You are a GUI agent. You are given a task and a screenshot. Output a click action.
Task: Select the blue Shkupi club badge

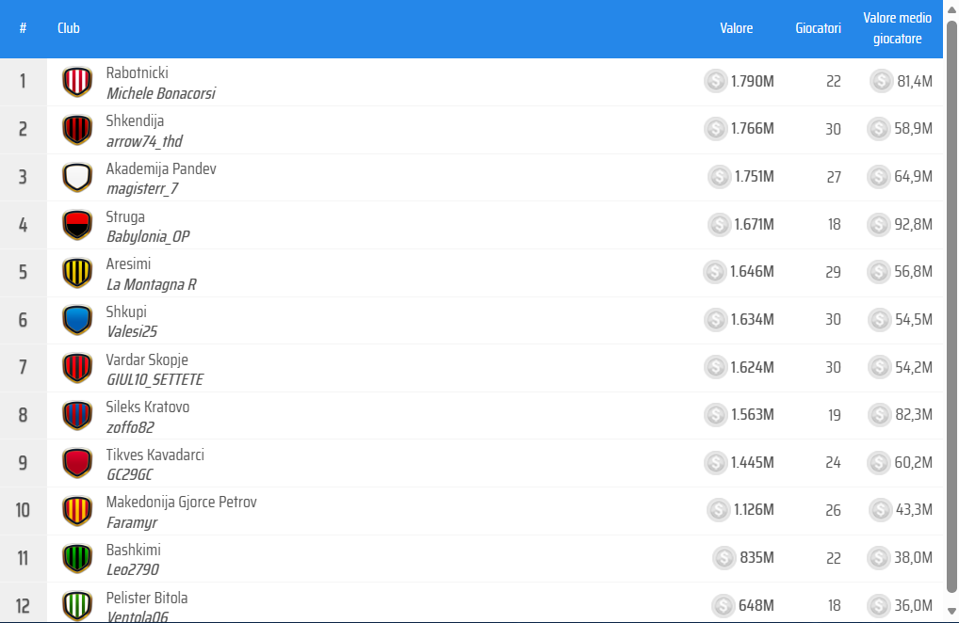76,319
